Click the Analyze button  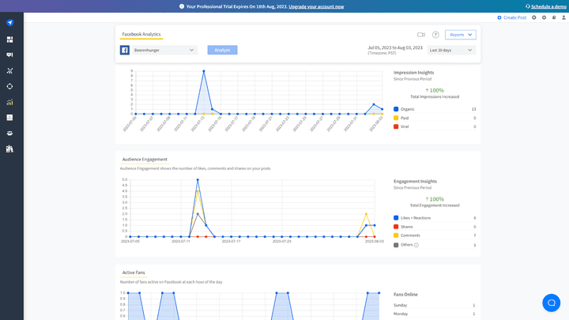[x=222, y=50]
